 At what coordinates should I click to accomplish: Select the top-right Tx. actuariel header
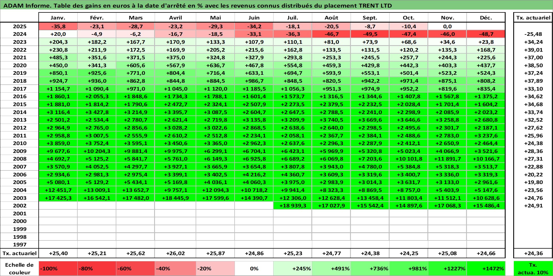click(x=533, y=17)
